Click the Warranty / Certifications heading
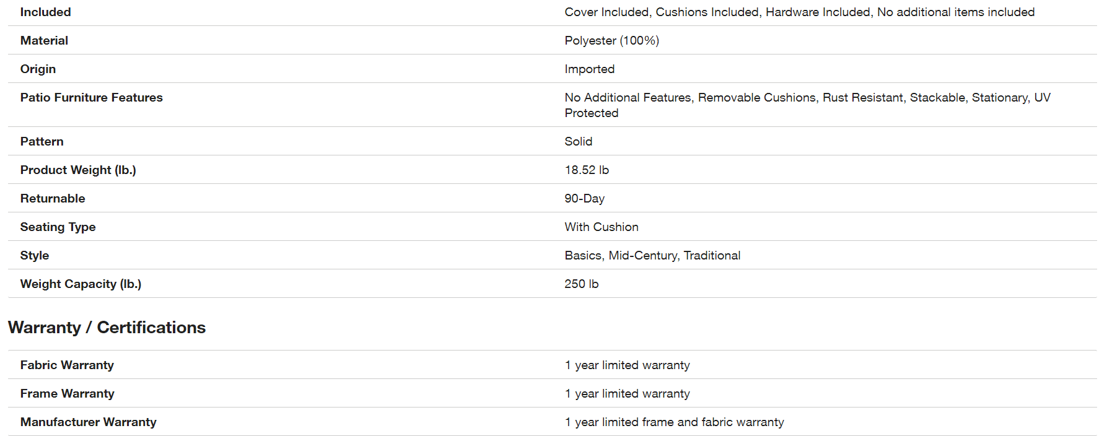This screenshot has height=436, width=1107. (x=107, y=327)
